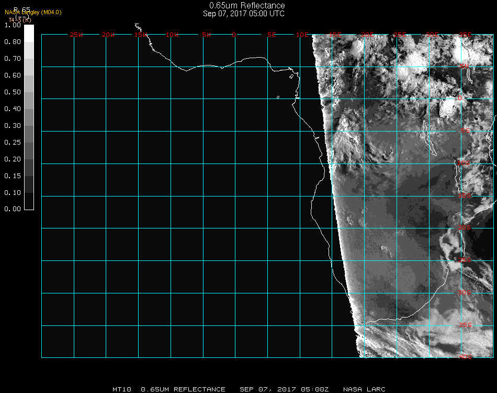The height and width of the screenshot is (393, 497).
Task: Select the 25E longitude label
Action: coord(400,35)
